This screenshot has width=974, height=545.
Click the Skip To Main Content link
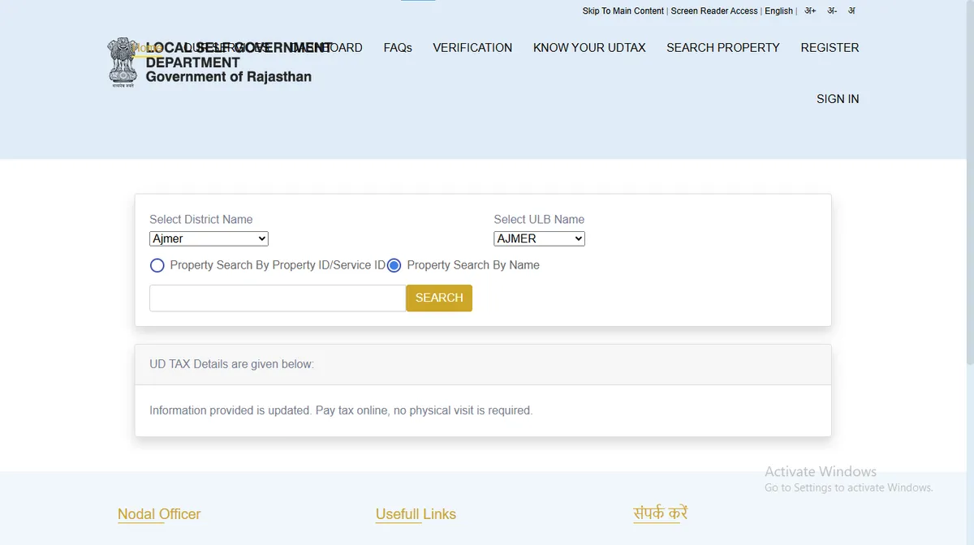(x=623, y=11)
